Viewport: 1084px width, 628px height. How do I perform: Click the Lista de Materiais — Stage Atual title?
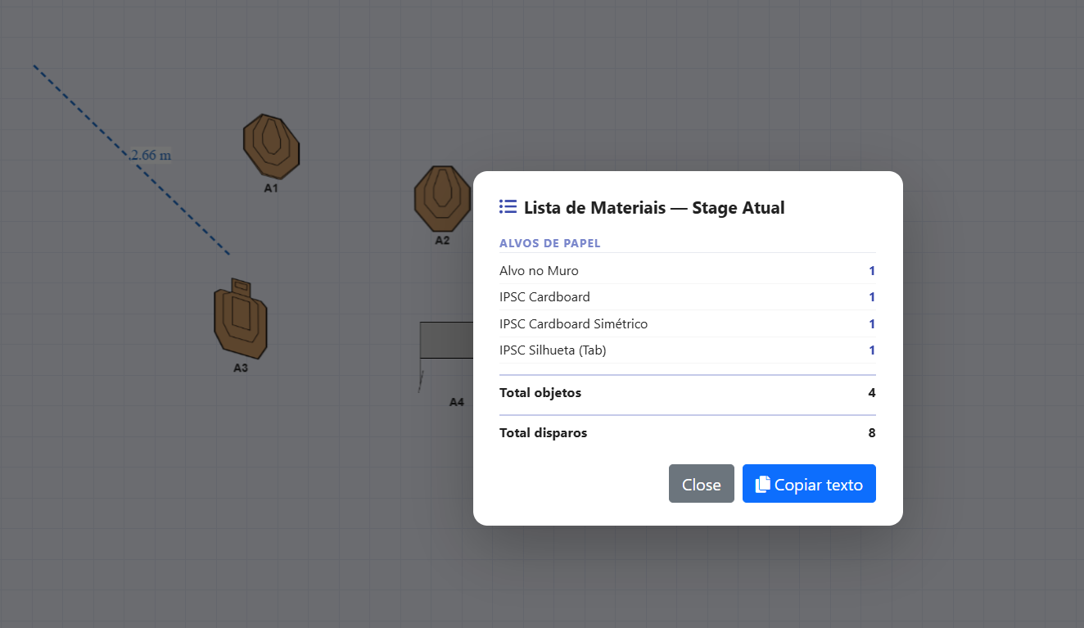[654, 208]
